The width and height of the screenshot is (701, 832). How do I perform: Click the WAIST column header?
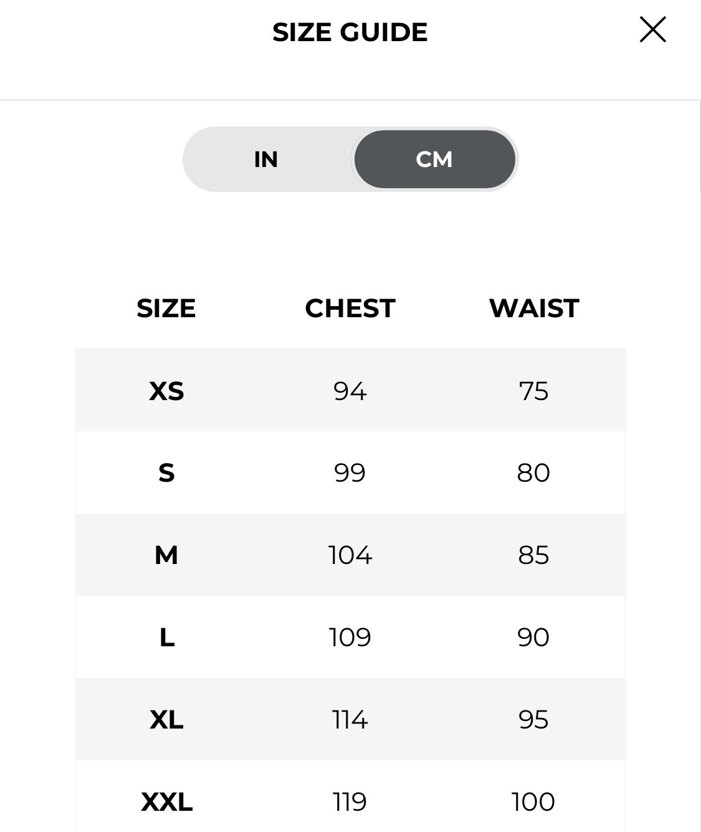[x=534, y=308]
